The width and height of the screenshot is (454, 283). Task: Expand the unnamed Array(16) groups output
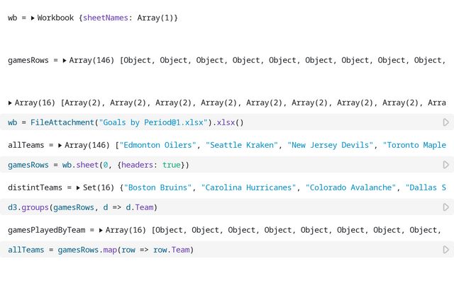click(x=10, y=103)
